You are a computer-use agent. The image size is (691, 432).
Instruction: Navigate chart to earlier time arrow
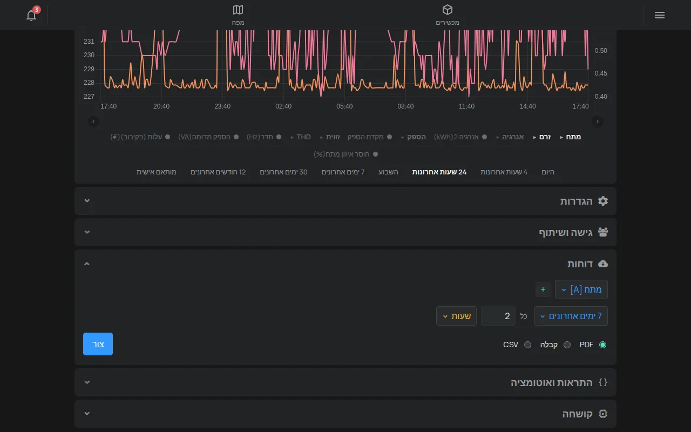[93, 122]
